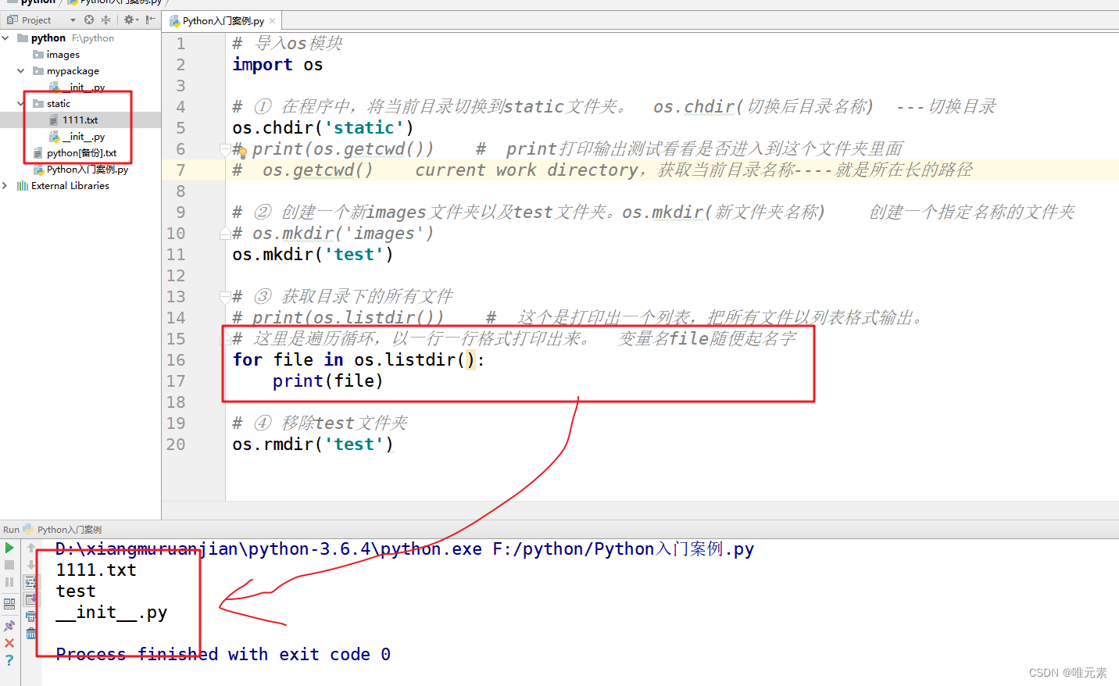Click line number 16 in the gutter
The height and width of the screenshot is (686, 1119).
(x=176, y=360)
